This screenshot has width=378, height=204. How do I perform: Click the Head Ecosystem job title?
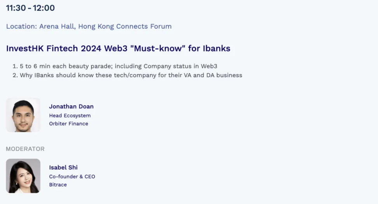[x=70, y=115]
